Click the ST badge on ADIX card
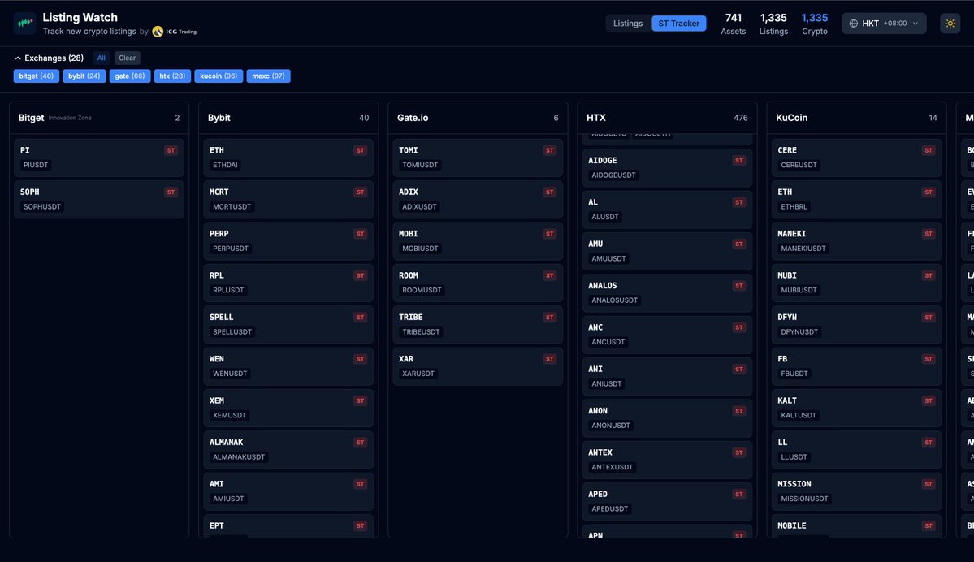The image size is (974, 562). pos(550,192)
